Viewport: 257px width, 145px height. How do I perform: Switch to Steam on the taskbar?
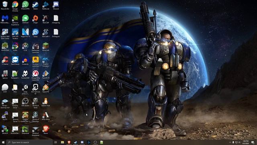[75, 142]
